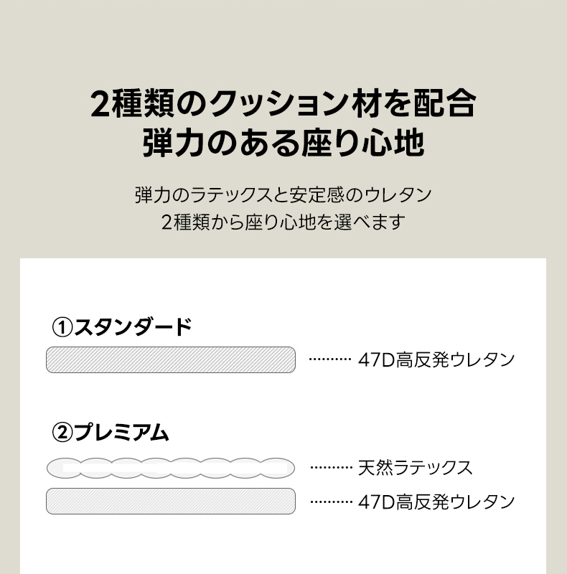Click the headline 弾力のある座り心地
The width and height of the screenshot is (567, 574).
(x=283, y=143)
